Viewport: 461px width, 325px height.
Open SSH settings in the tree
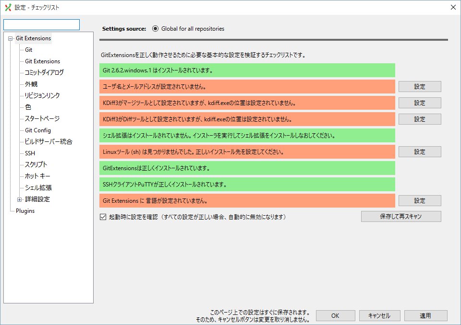point(30,153)
